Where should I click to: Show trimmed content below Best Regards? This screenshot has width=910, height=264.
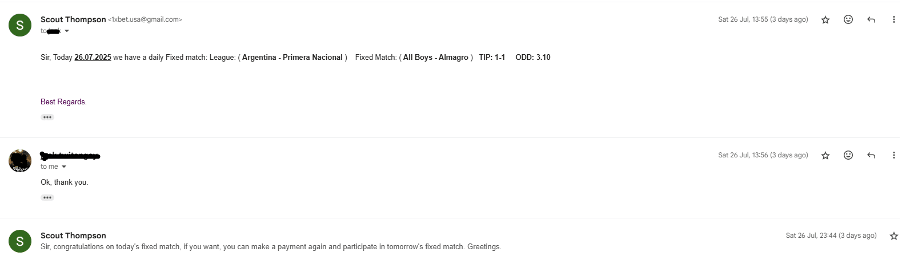point(47,117)
